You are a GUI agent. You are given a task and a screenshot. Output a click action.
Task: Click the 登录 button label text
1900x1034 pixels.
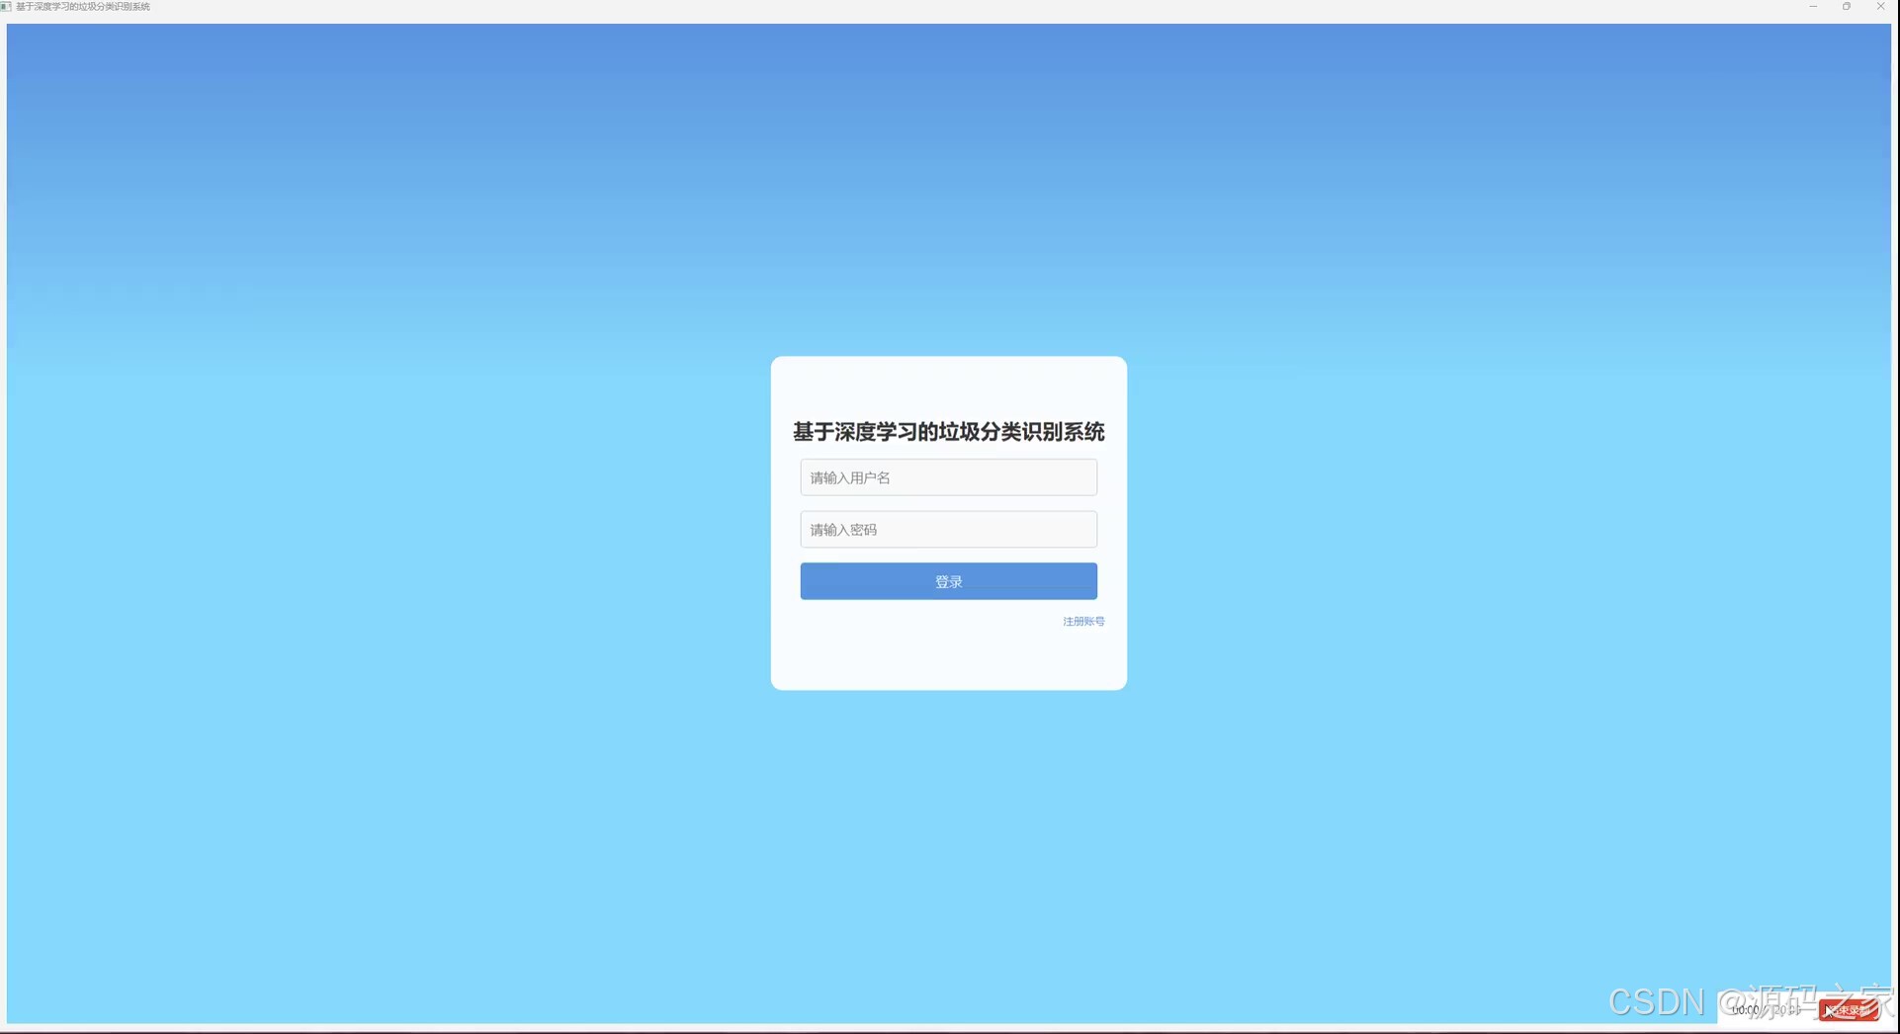[x=947, y=581]
